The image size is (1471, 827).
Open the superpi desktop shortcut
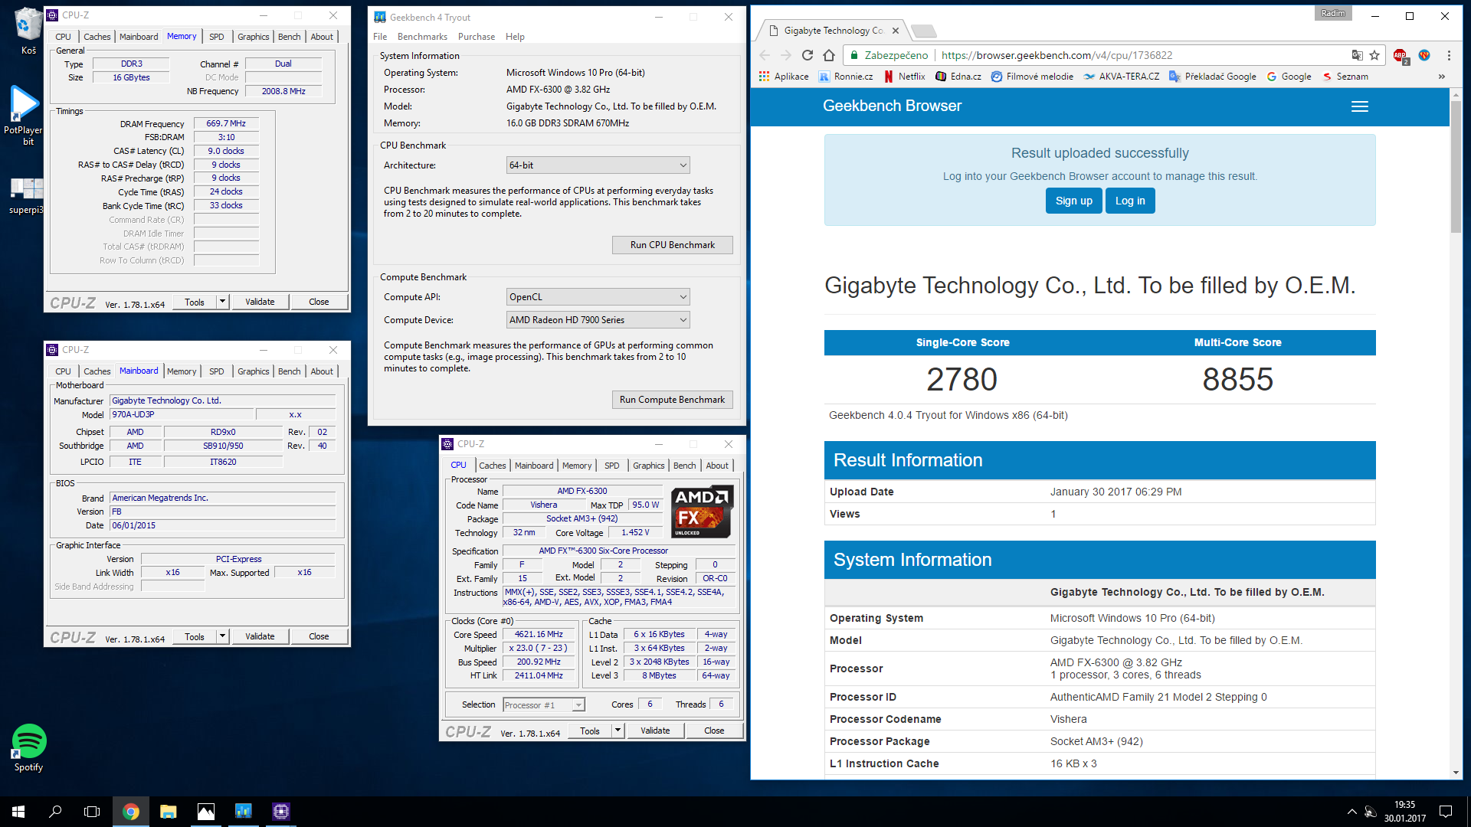coord(26,196)
